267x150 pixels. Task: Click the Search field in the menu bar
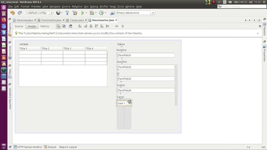(242, 7)
